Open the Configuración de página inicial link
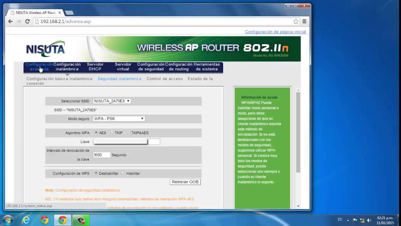This screenshot has height=226, width=401. [x=275, y=32]
